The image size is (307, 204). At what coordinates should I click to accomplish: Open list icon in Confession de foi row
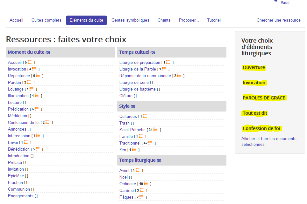click(x=47, y=122)
